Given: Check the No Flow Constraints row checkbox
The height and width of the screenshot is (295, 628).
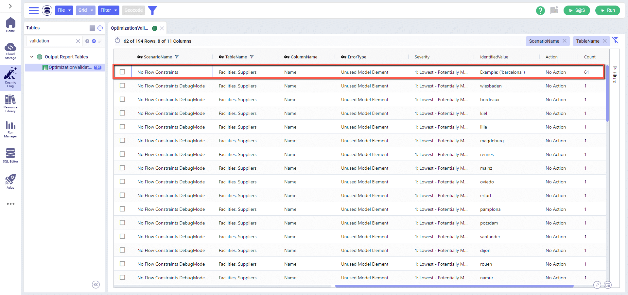Looking at the screenshot, I should click(122, 72).
